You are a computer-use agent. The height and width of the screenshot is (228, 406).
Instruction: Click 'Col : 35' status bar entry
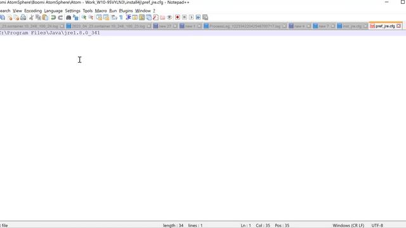(263, 225)
